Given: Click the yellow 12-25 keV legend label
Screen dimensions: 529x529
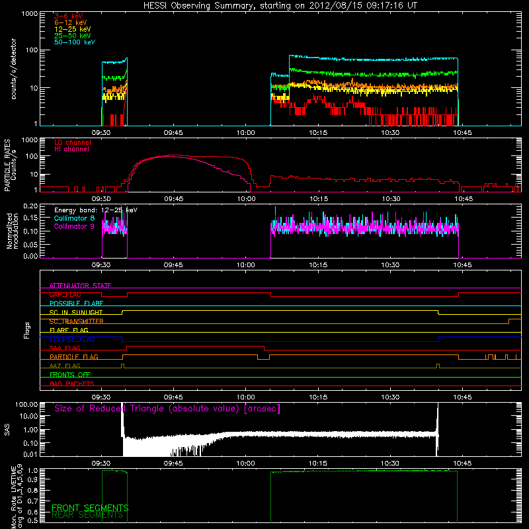Looking at the screenshot, I should [x=73, y=29].
